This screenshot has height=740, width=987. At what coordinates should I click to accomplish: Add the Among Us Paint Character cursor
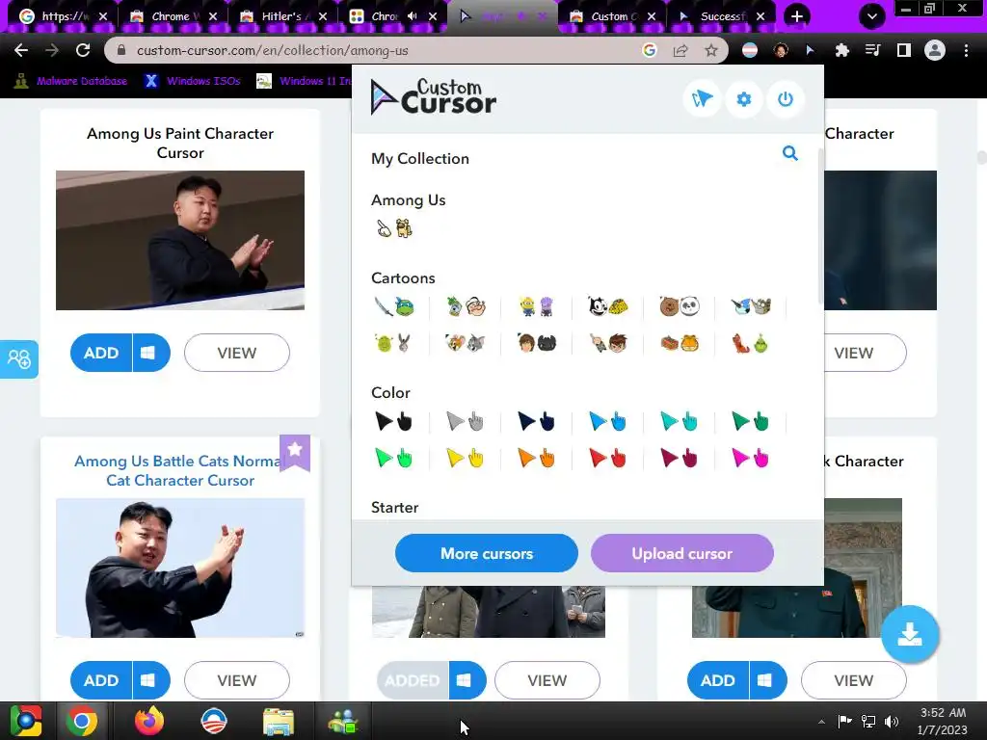click(x=101, y=353)
